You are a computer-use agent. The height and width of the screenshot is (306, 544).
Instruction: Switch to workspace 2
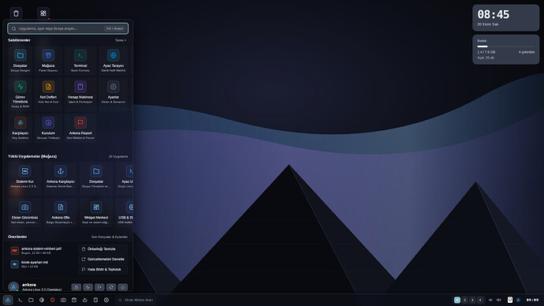(465, 300)
